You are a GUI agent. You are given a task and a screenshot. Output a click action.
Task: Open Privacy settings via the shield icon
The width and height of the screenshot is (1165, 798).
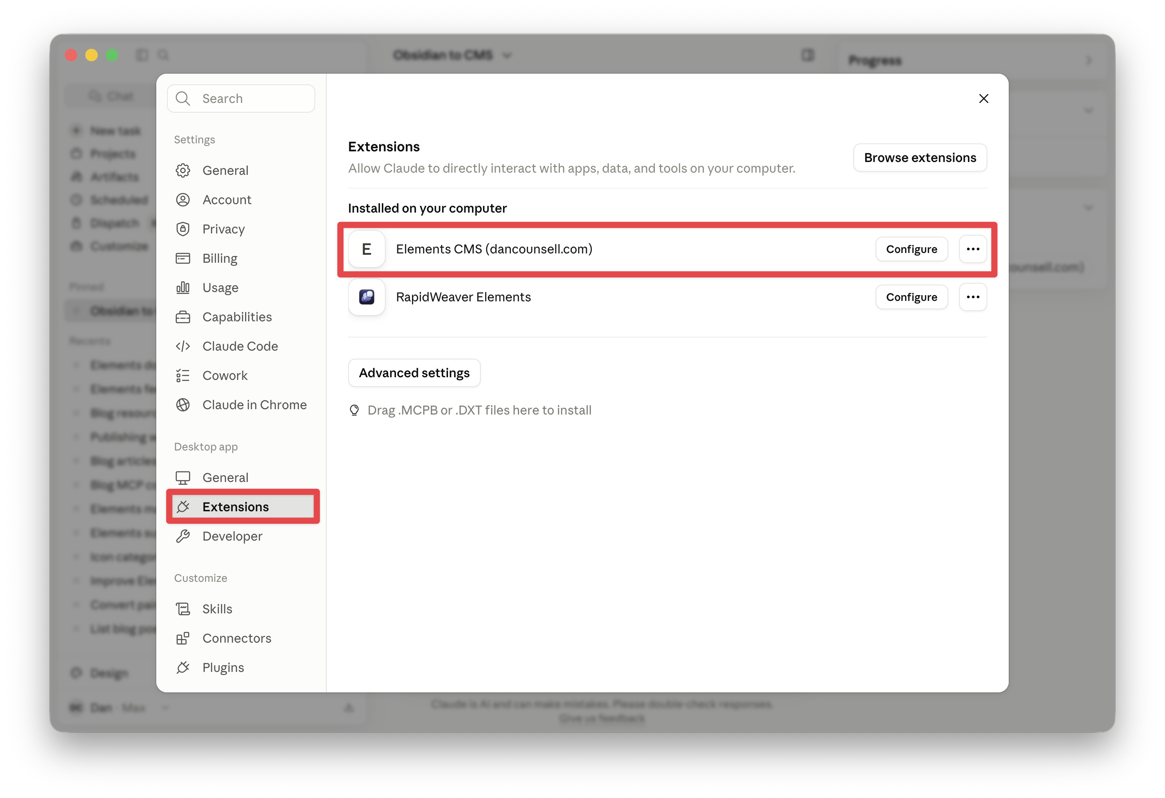point(183,229)
